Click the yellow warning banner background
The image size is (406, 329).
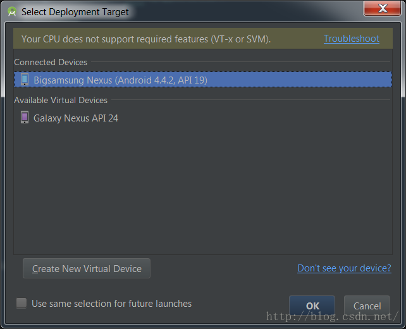pos(297,39)
